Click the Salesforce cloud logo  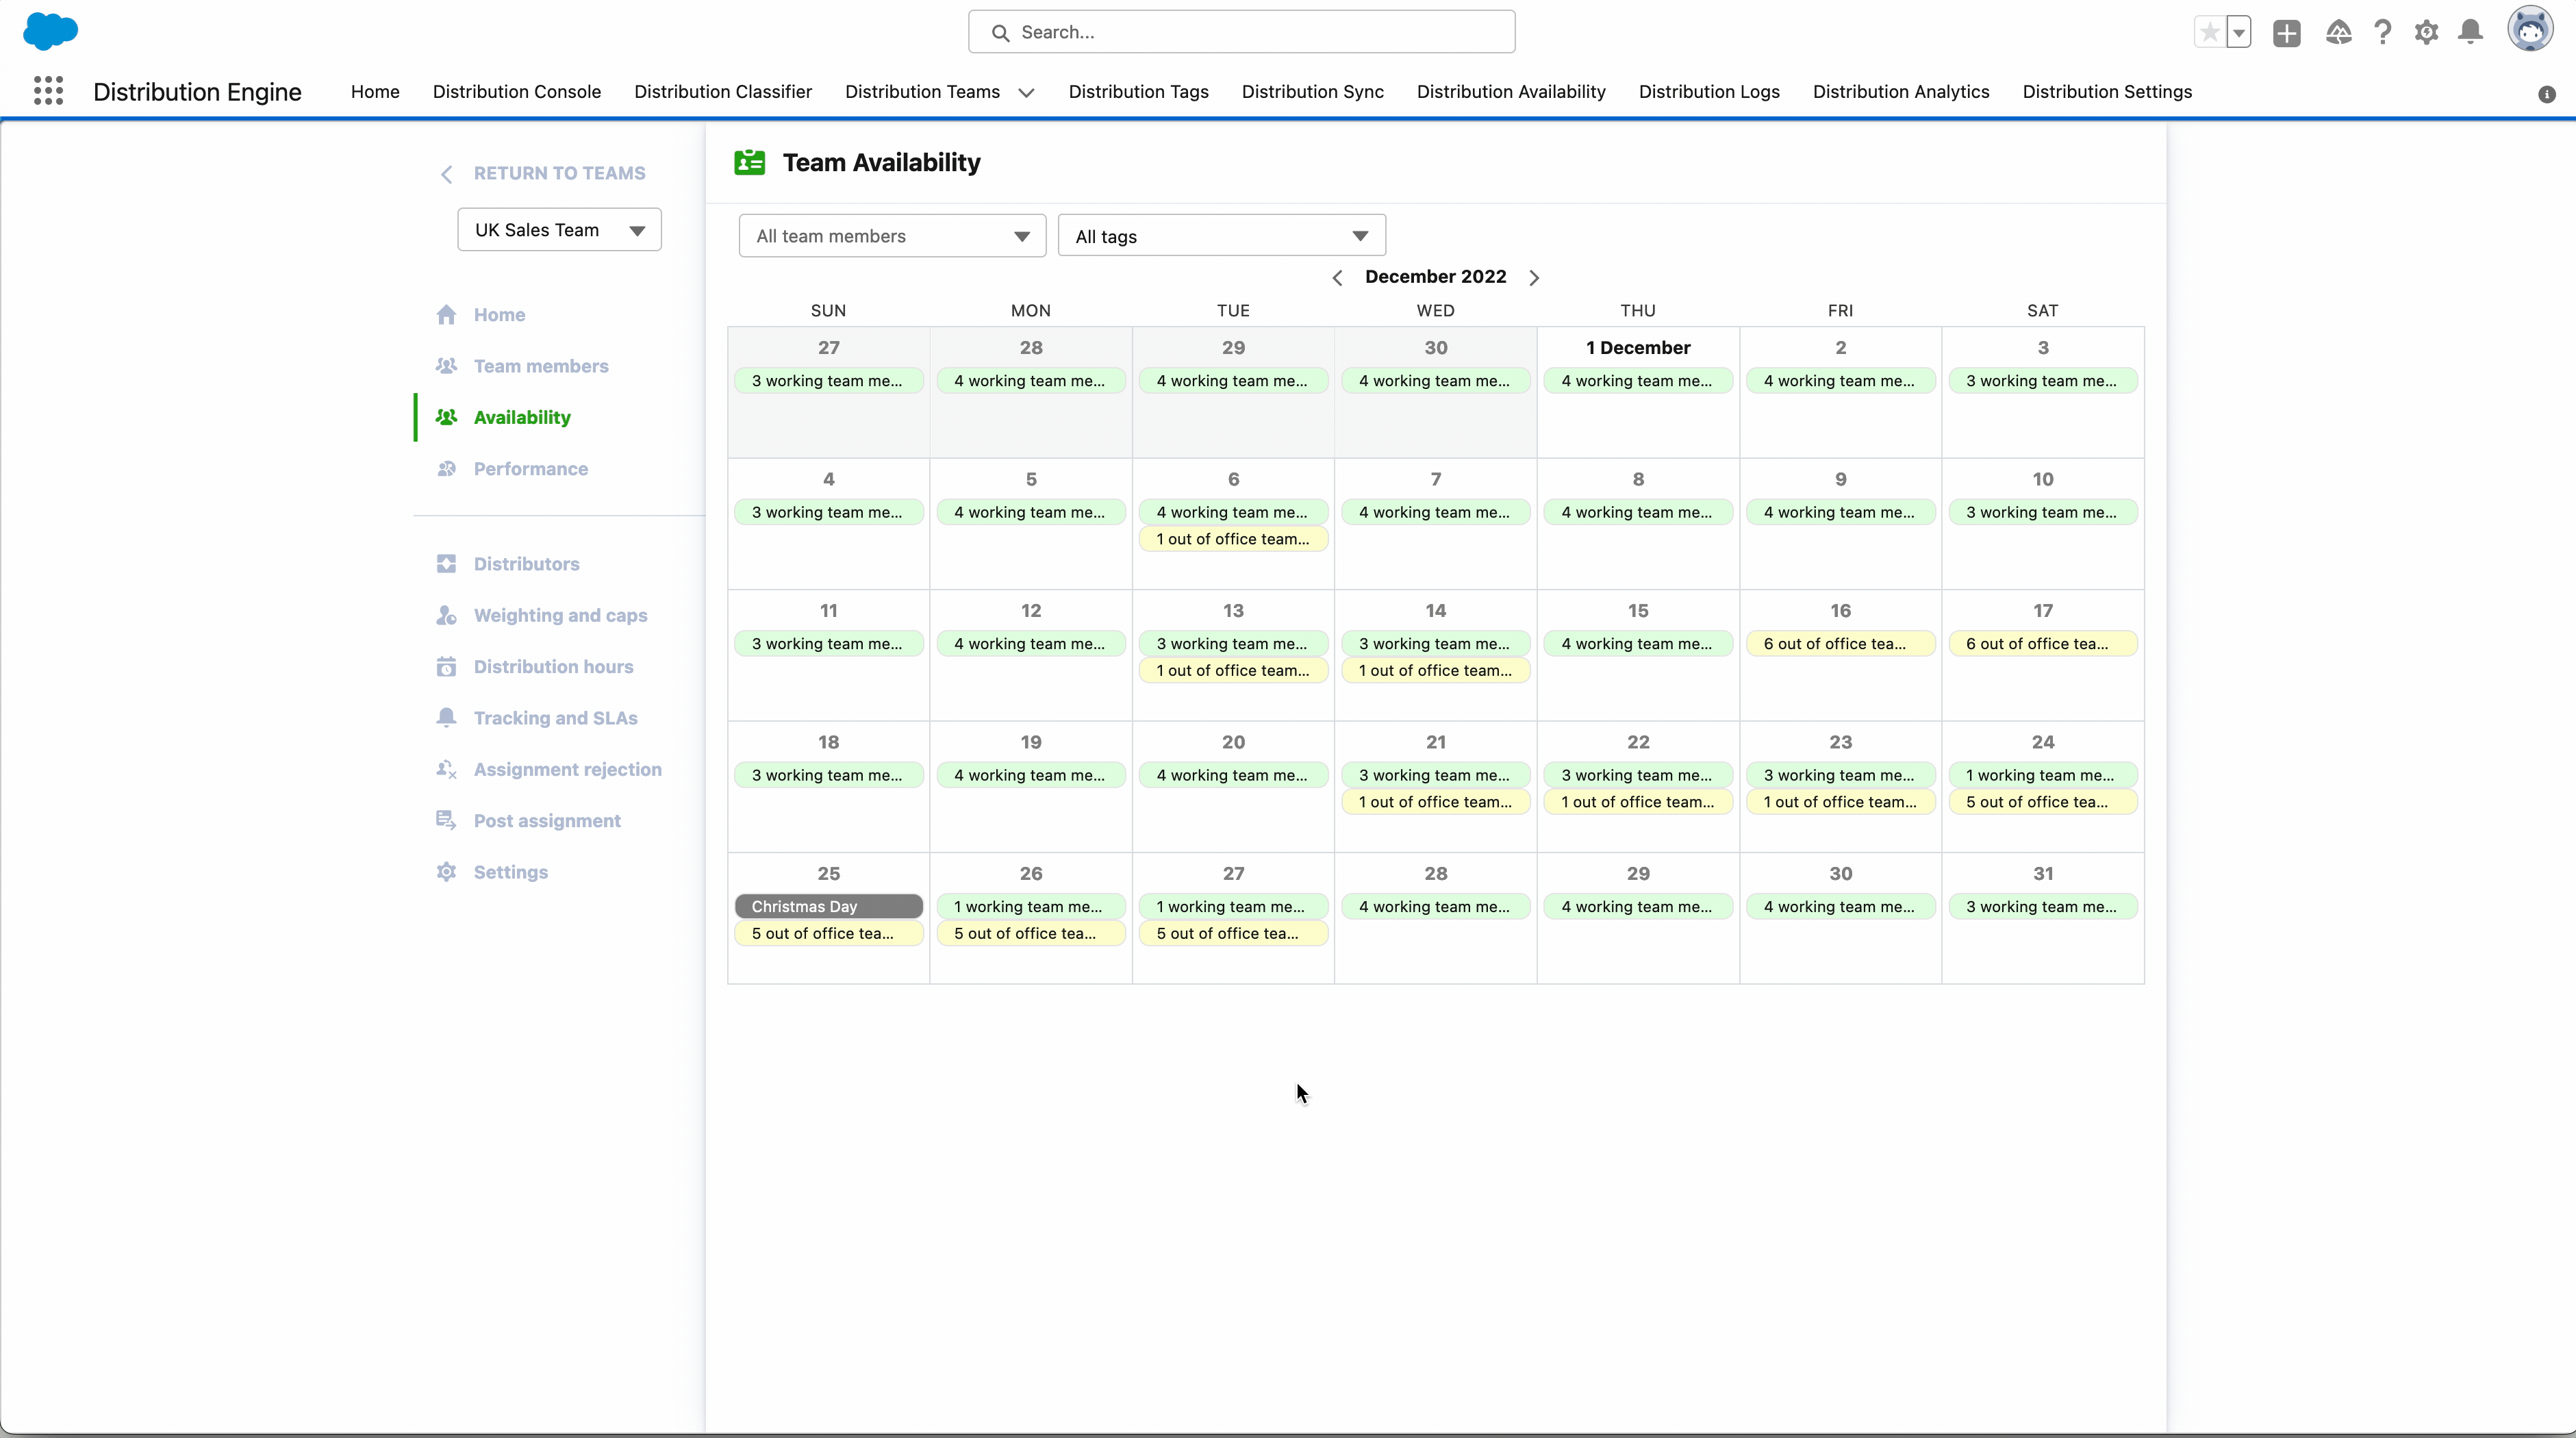coord(50,31)
